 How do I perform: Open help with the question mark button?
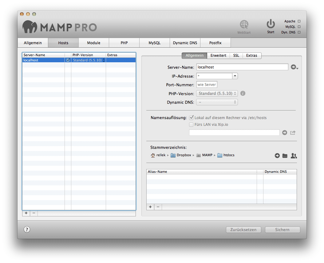(27, 229)
